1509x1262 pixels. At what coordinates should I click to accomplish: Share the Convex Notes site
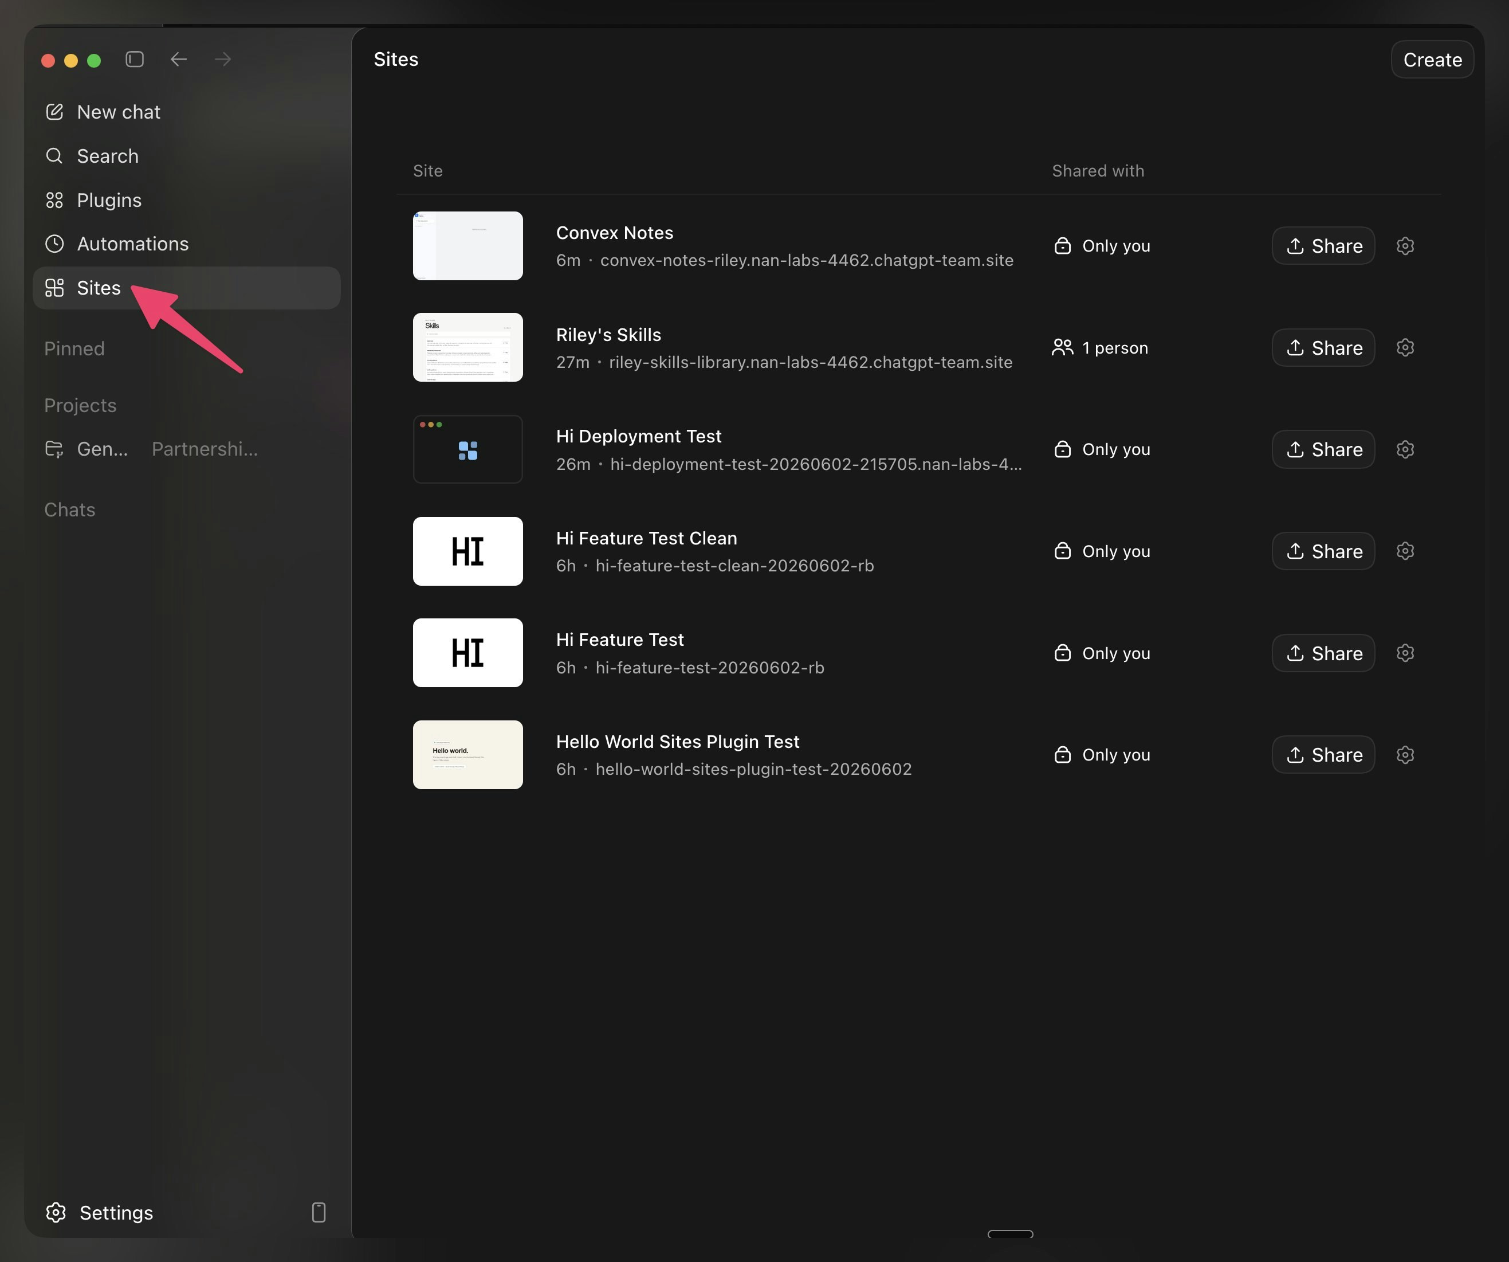coord(1323,246)
